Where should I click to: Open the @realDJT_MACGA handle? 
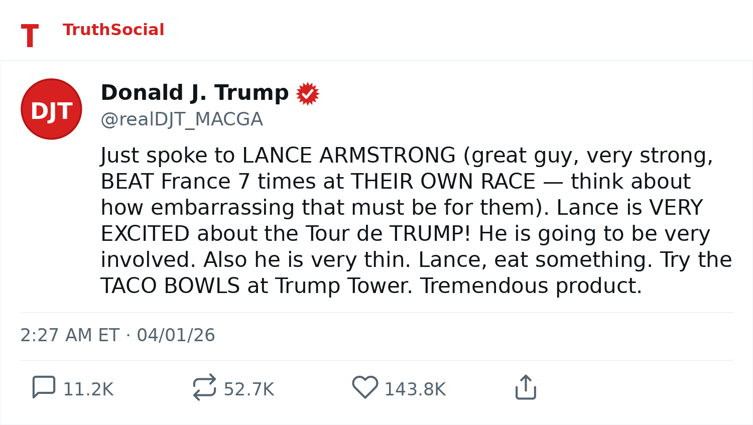tap(182, 119)
